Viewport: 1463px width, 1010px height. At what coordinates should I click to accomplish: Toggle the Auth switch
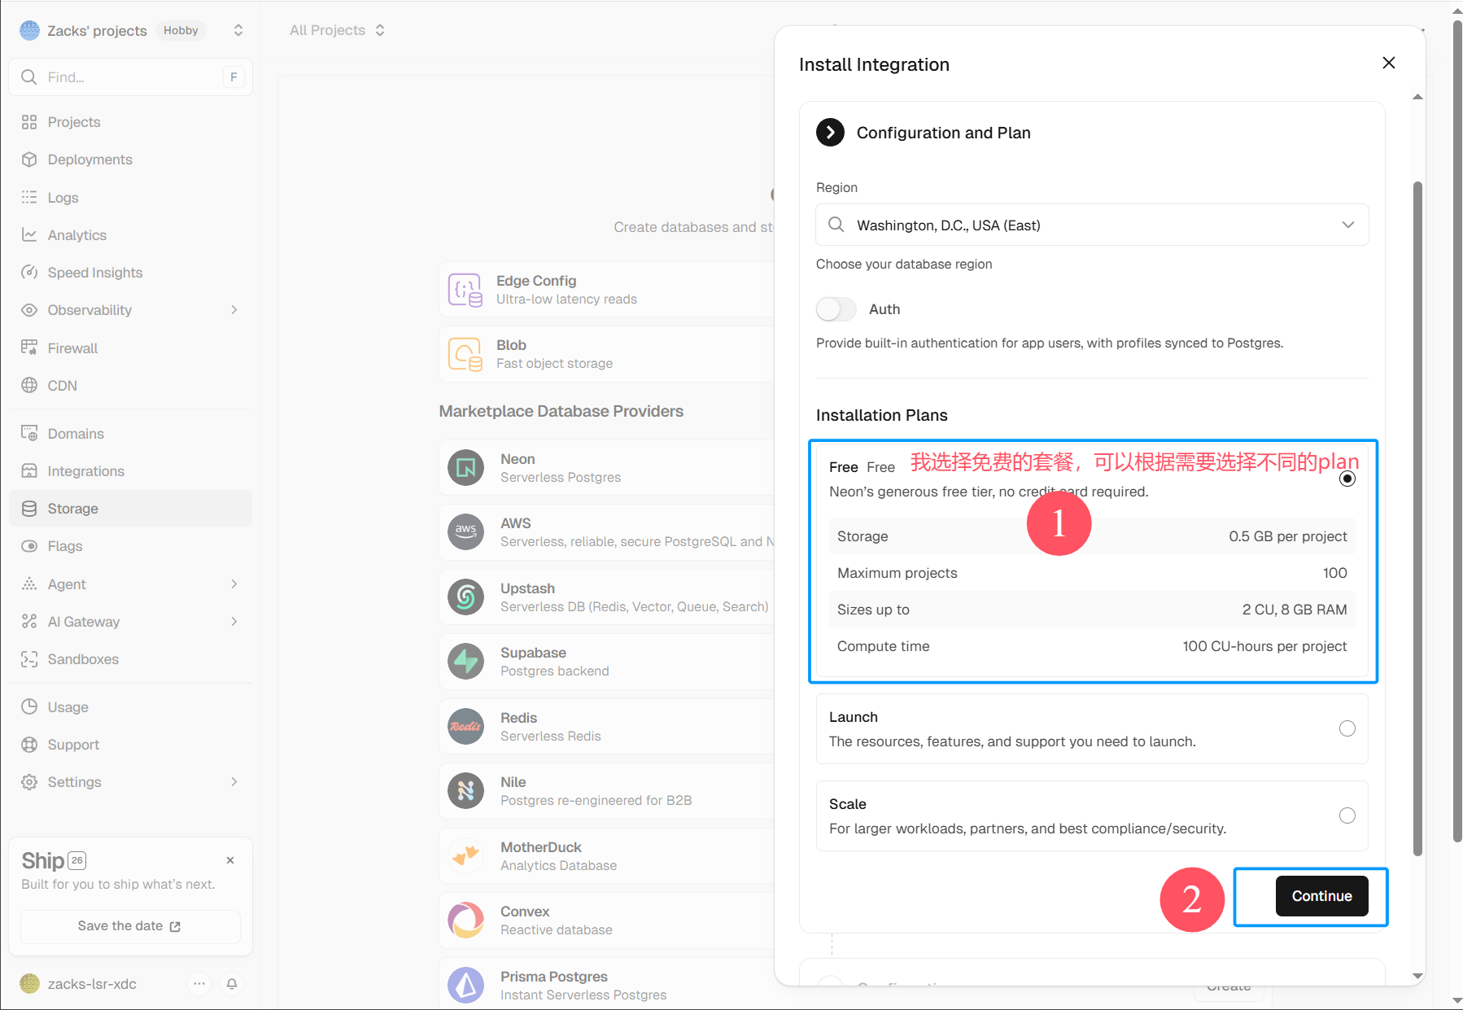836,309
